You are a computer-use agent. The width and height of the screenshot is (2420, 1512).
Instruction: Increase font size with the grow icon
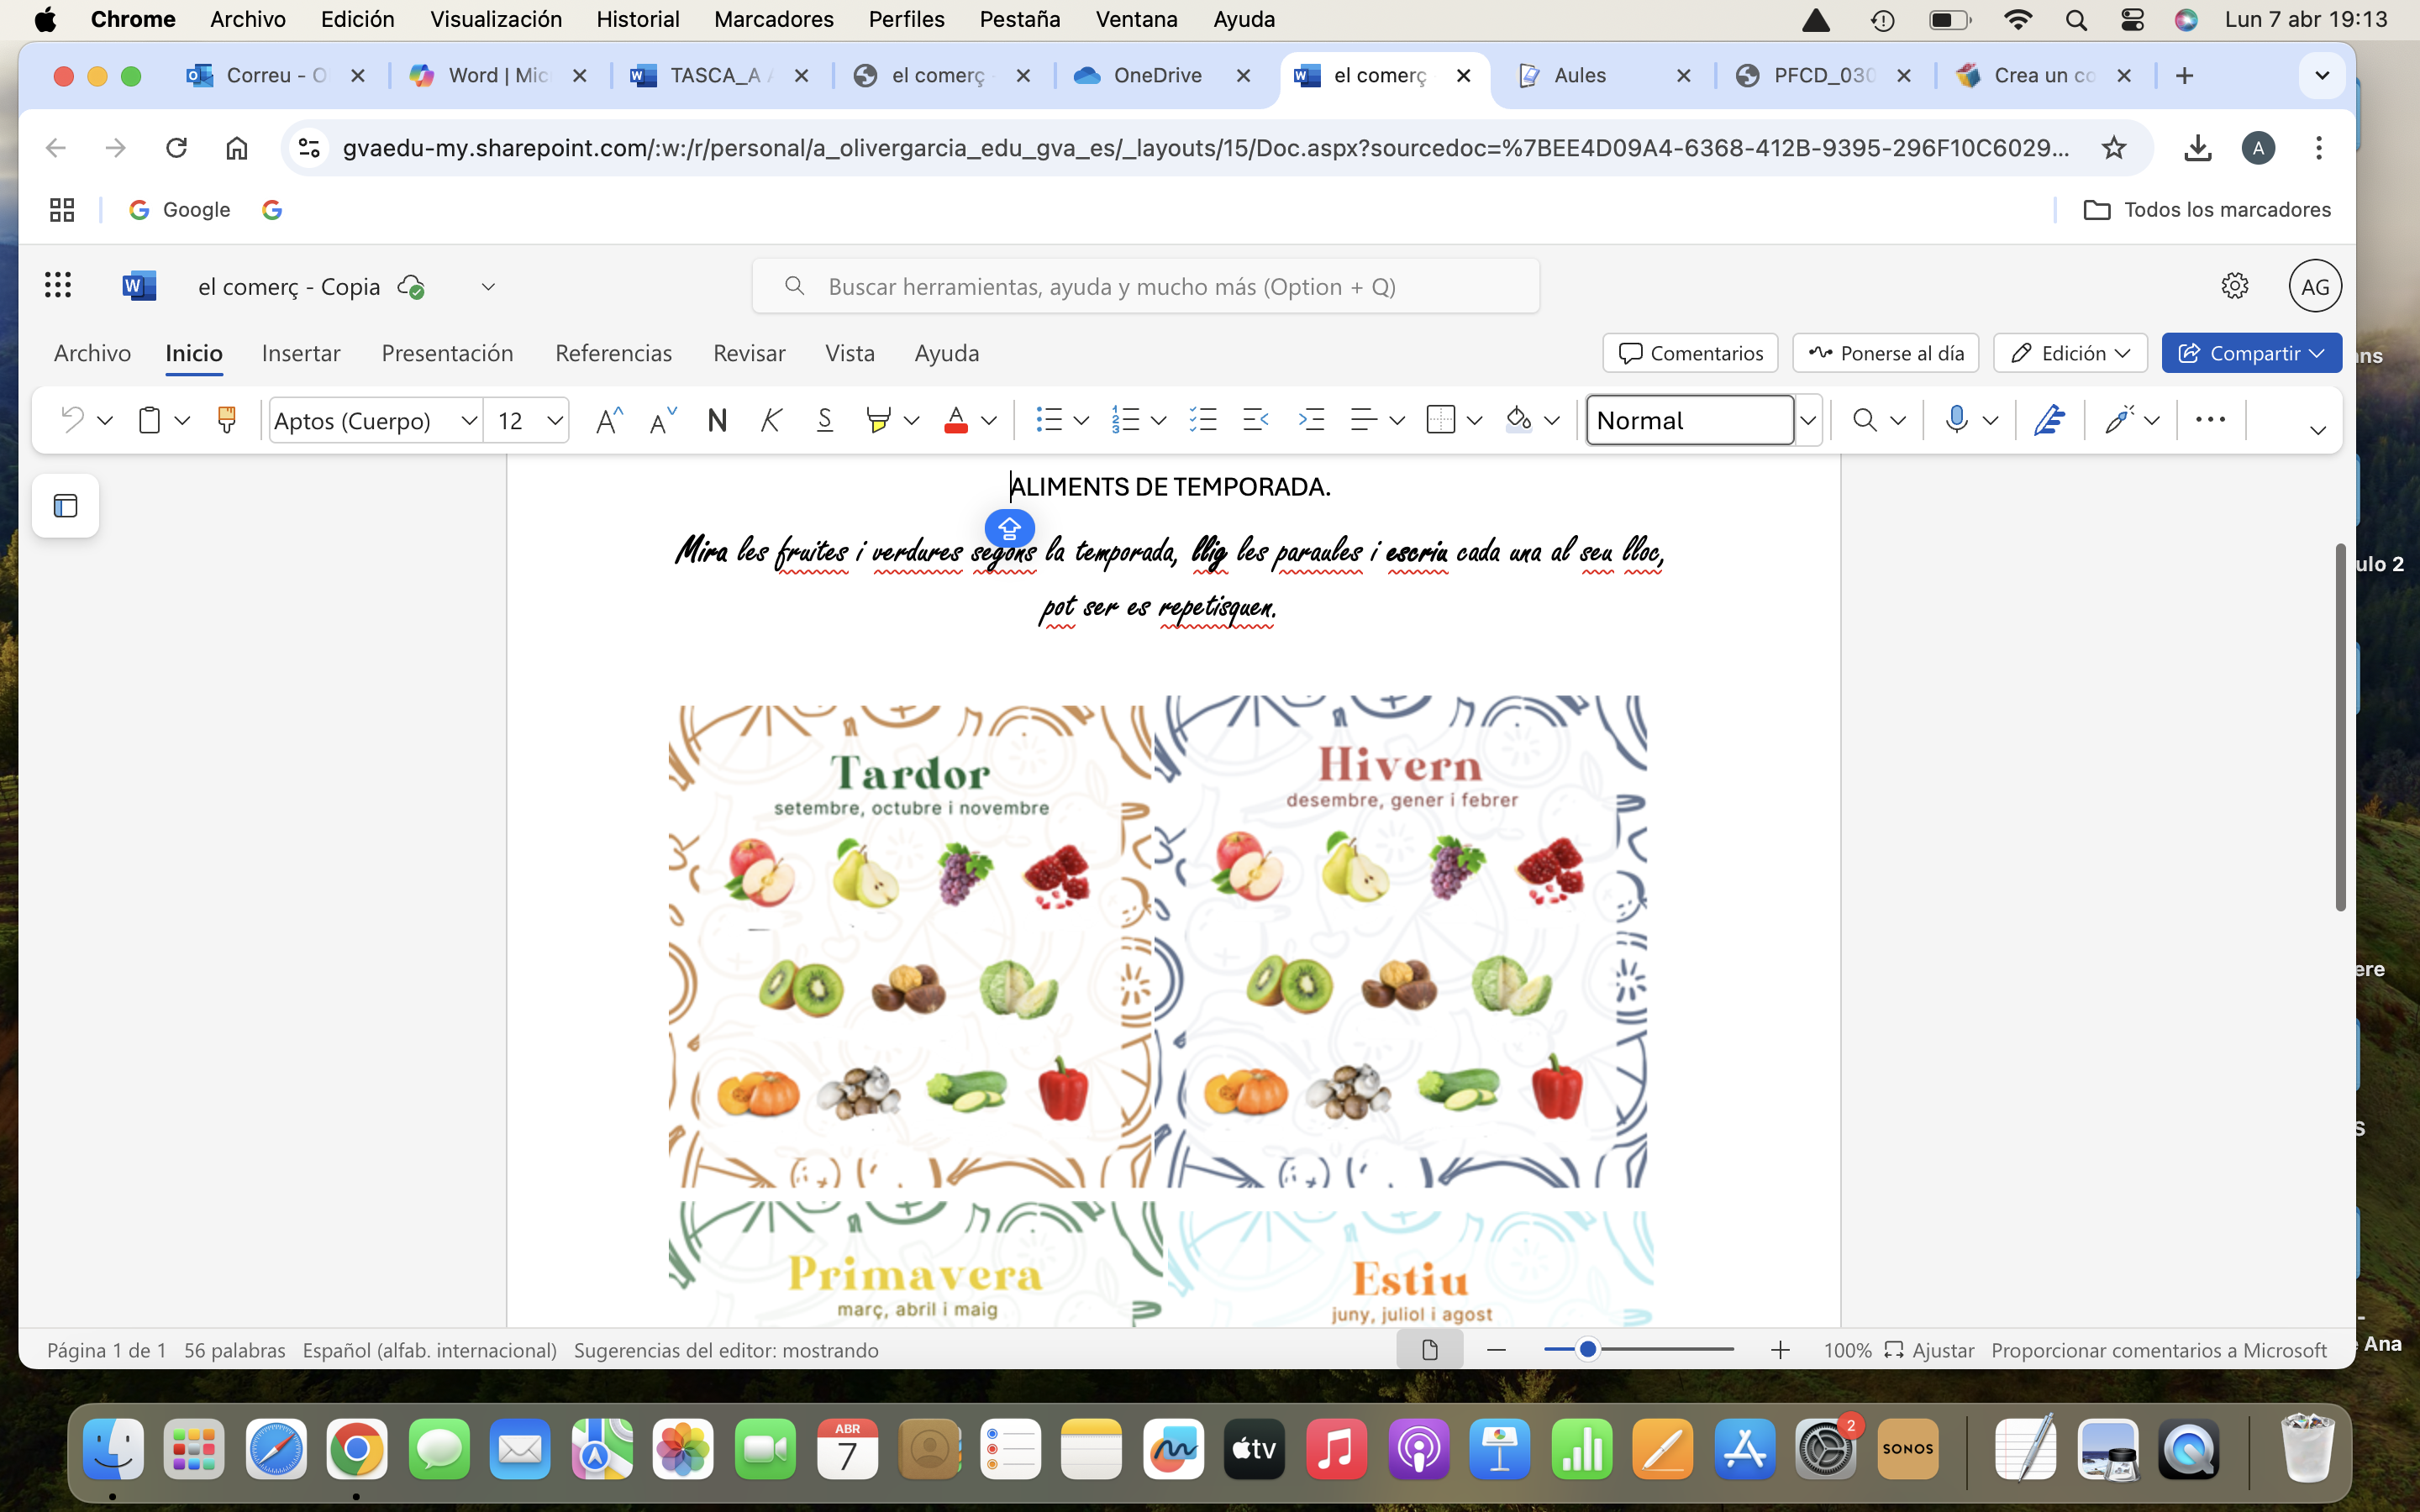click(x=608, y=420)
